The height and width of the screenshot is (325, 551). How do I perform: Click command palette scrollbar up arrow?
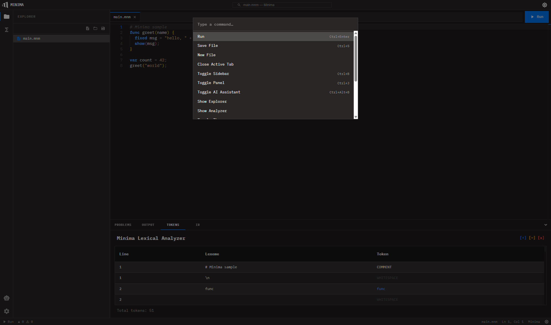356,33
